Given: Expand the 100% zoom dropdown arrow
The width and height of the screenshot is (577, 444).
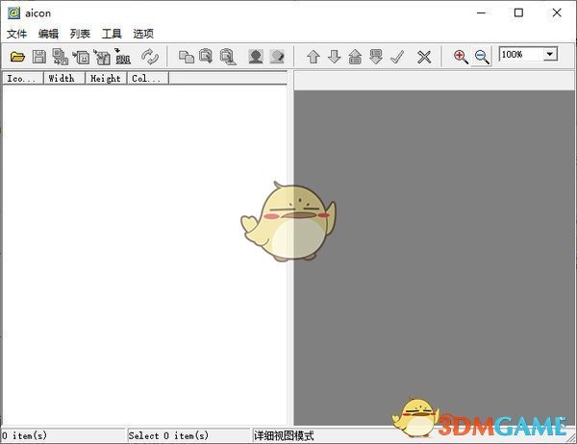Looking at the screenshot, I should point(550,55).
